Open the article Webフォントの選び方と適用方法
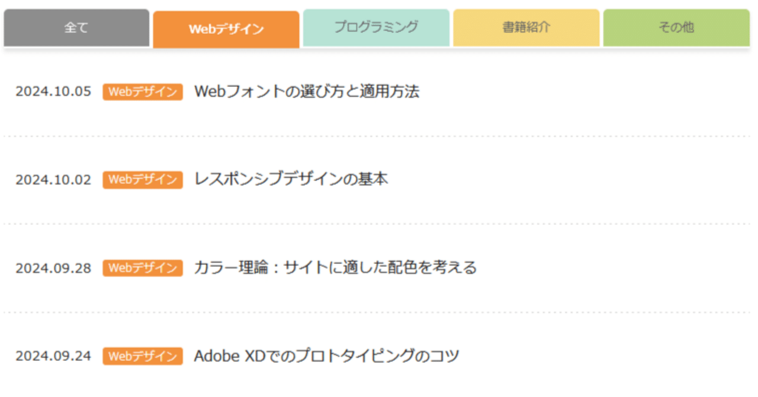Image resolution: width=758 pixels, height=397 pixels. [x=307, y=92]
